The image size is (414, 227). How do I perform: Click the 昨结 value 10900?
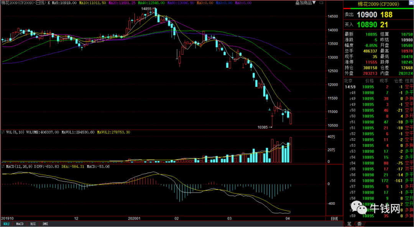407,40
